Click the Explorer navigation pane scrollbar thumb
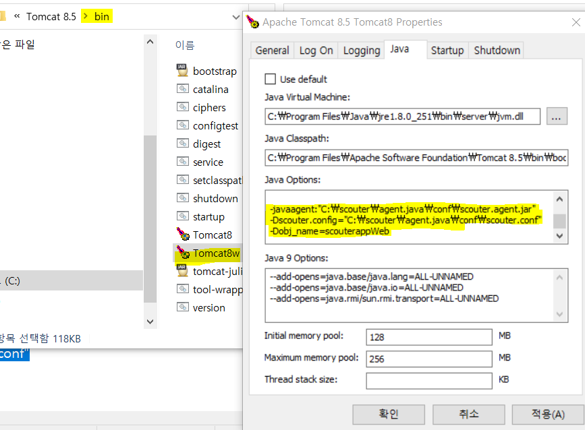This screenshot has width=585, height=430. (x=150, y=219)
